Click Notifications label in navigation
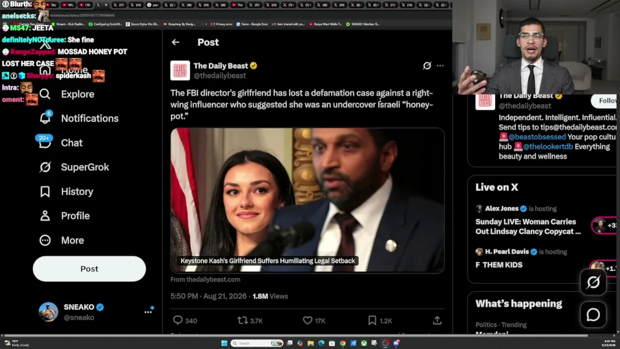620x349 pixels. coord(90,118)
